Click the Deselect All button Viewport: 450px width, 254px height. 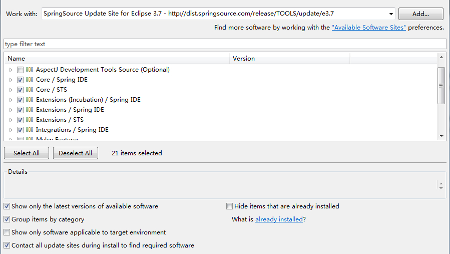pyautogui.click(x=76, y=153)
